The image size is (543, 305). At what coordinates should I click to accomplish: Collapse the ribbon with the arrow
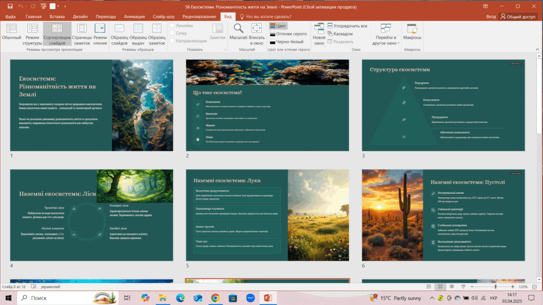point(537,50)
